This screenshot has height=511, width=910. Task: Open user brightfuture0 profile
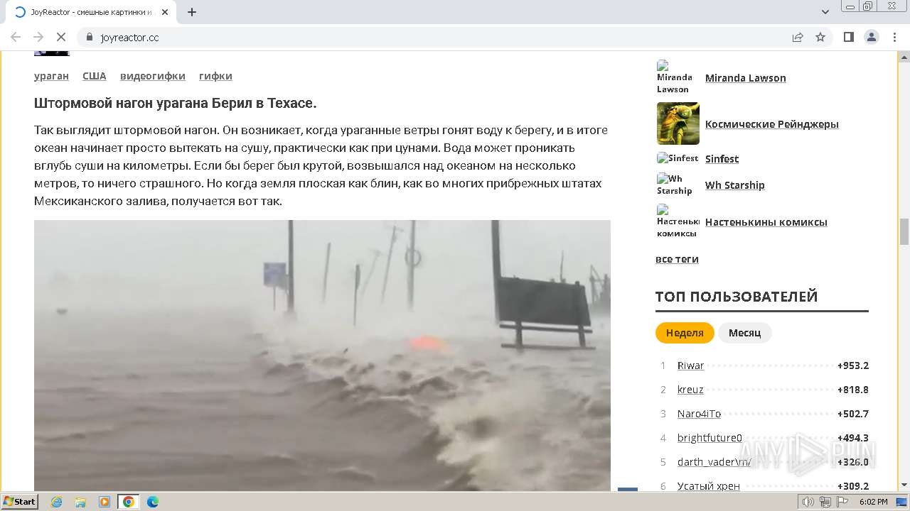pos(710,438)
